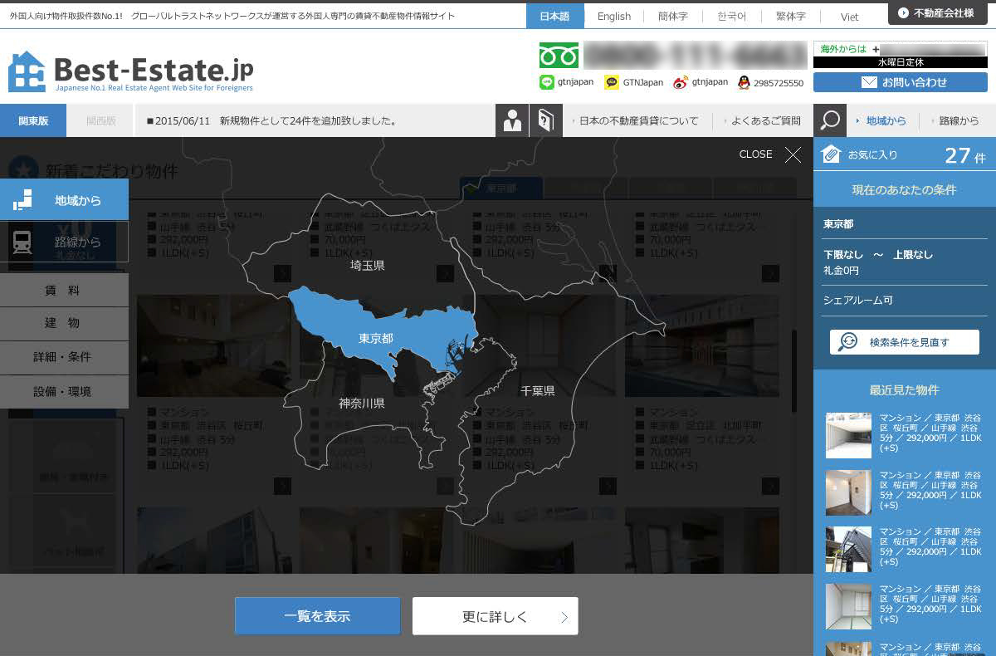996x656 pixels.
Task: Expand the 設備・環境 filter section
Action: (x=64, y=391)
